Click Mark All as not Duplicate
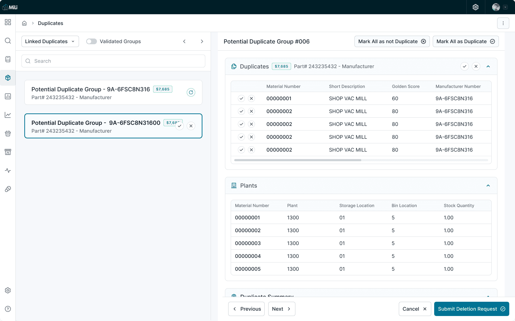This screenshot has width=515, height=321. (392, 41)
